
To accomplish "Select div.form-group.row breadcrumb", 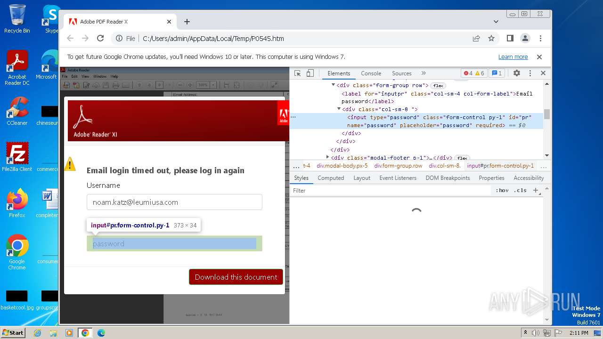I will 398,166.
